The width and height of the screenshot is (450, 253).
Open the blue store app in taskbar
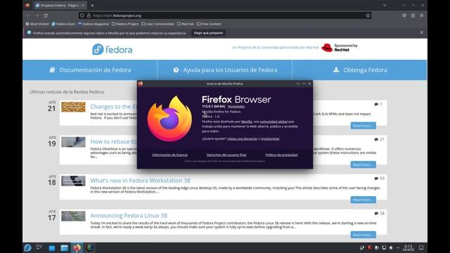coord(51,248)
